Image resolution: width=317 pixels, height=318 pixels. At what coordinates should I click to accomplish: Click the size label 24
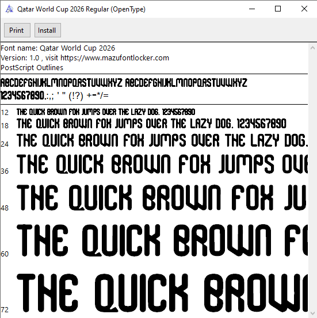coord(5,144)
